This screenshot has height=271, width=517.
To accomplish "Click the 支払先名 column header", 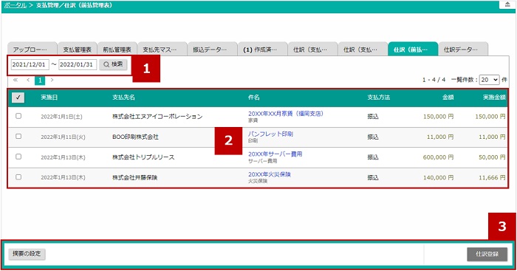I will pyautogui.click(x=123, y=97).
